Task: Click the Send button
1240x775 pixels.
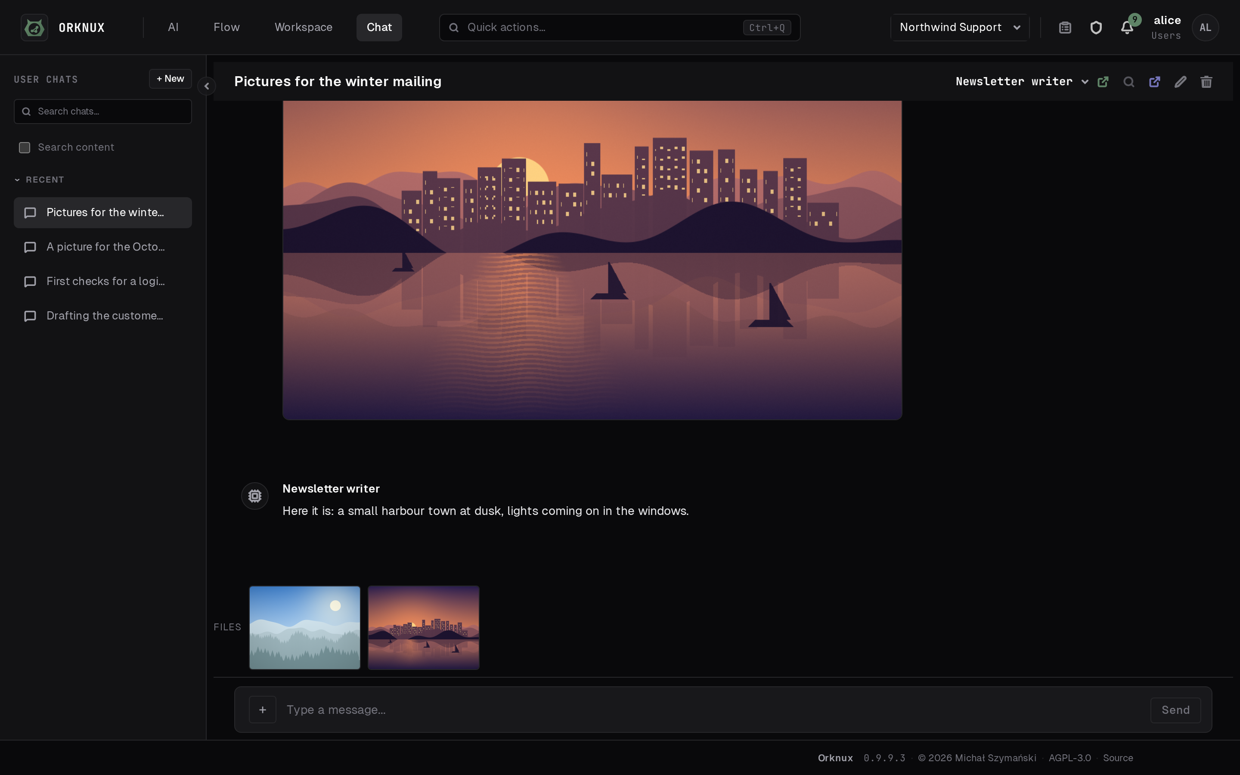Action: click(x=1175, y=710)
